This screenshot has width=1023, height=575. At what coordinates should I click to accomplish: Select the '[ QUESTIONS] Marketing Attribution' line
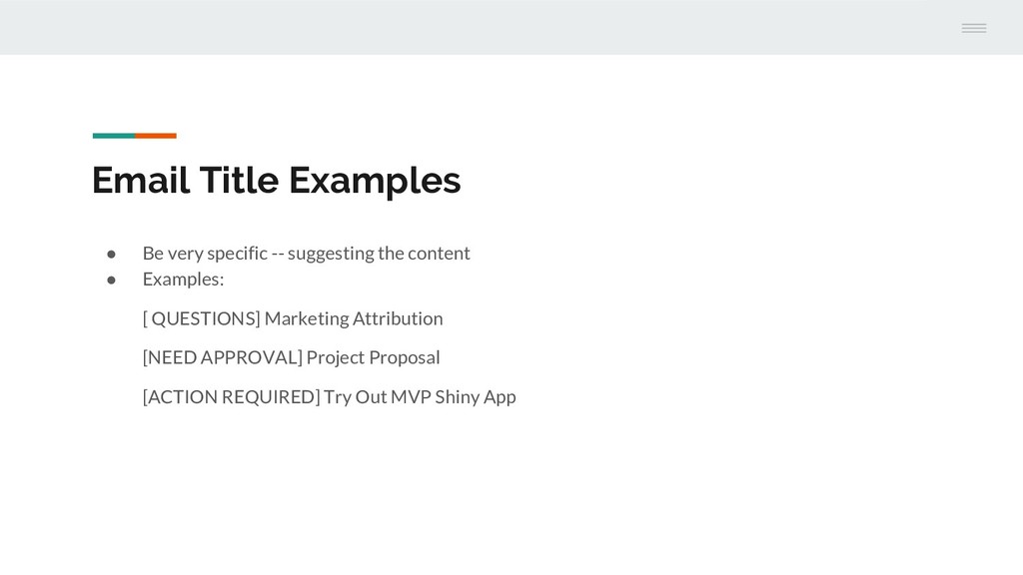(x=293, y=318)
